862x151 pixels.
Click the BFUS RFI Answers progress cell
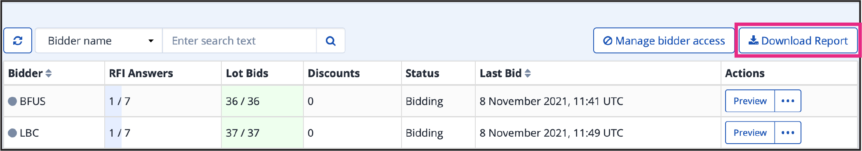(x=163, y=101)
